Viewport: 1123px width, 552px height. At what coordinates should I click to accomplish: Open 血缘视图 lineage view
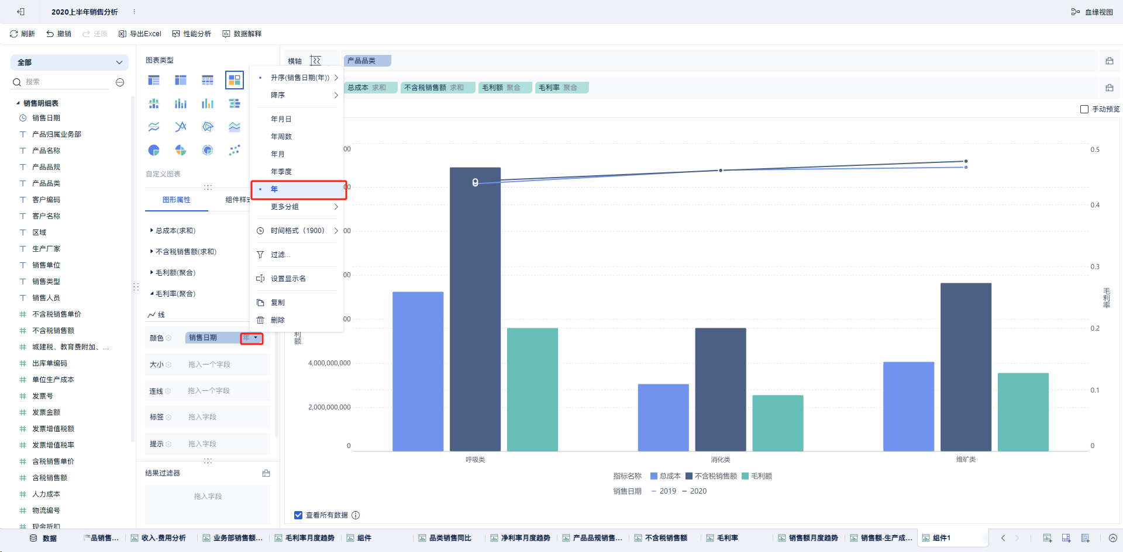[x=1092, y=12]
